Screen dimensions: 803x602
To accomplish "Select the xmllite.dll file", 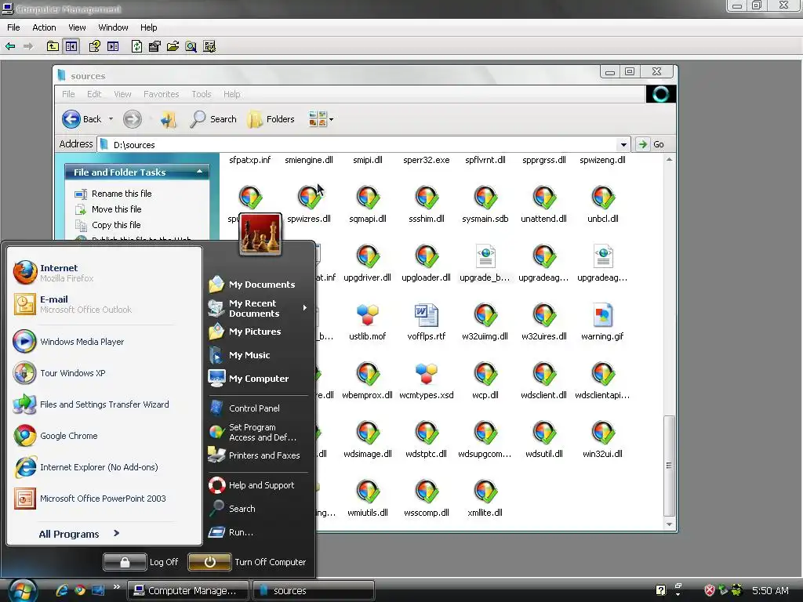I will click(485, 498).
